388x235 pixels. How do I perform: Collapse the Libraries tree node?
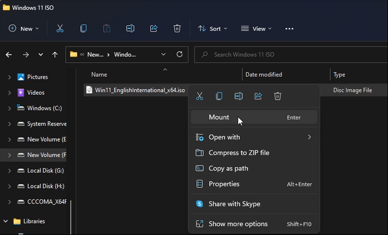pyautogui.click(x=6, y=221)
